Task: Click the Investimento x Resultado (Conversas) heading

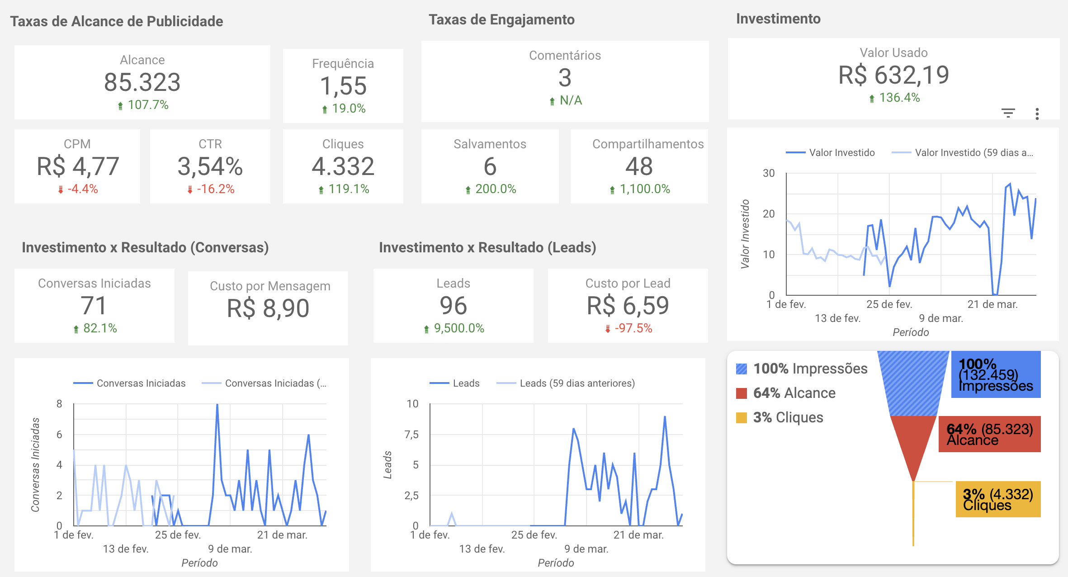Action: point(145,248)
